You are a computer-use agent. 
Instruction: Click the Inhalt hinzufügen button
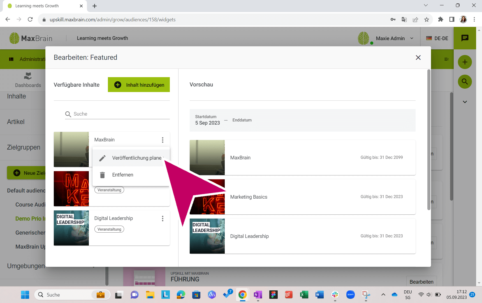pos(139,85)
